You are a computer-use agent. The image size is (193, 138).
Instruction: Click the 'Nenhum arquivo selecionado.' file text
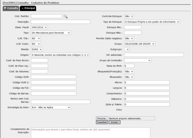pyautogui.click(x=125, y=118)
